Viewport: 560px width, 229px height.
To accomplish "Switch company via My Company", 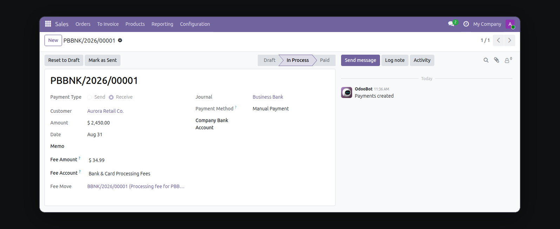I will click(487, 24).
